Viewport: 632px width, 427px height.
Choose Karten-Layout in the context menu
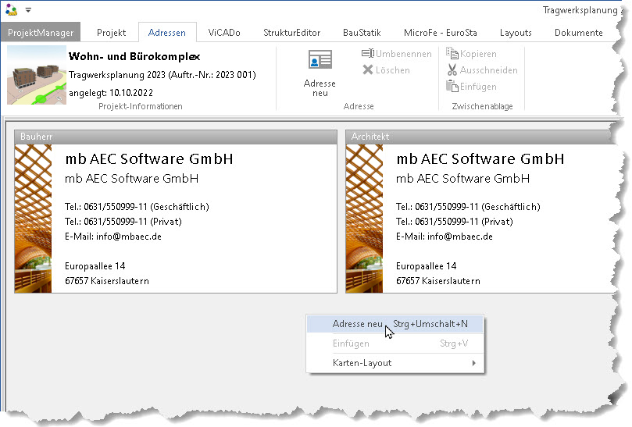[x=395, y=363]
